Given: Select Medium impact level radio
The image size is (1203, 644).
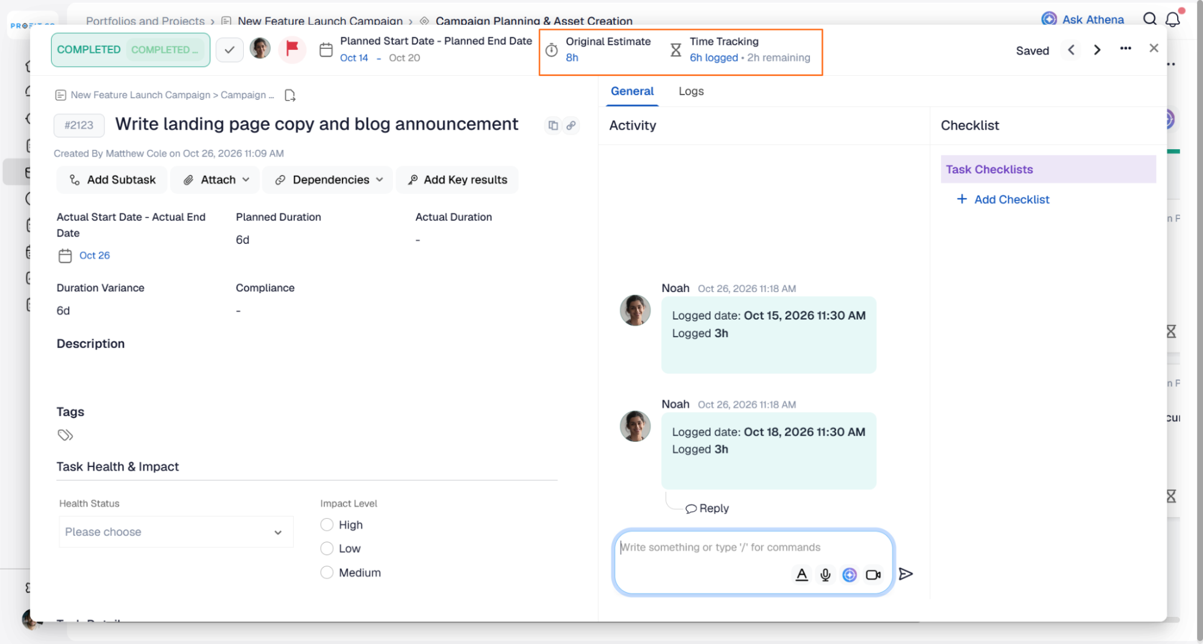Looking at the screenshot, I should point(327,572).
